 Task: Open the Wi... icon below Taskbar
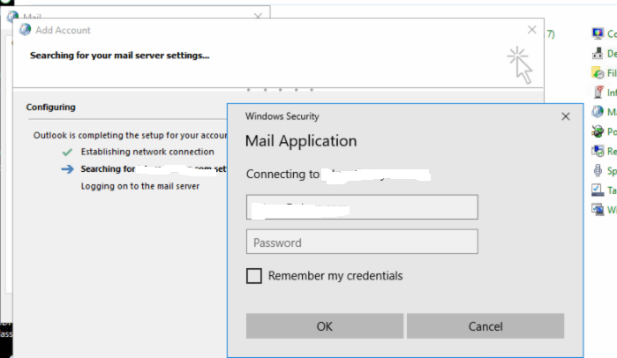tap(598, 209)
